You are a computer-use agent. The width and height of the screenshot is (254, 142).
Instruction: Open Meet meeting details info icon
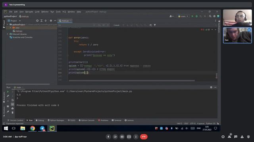click(x=223, y=137)
